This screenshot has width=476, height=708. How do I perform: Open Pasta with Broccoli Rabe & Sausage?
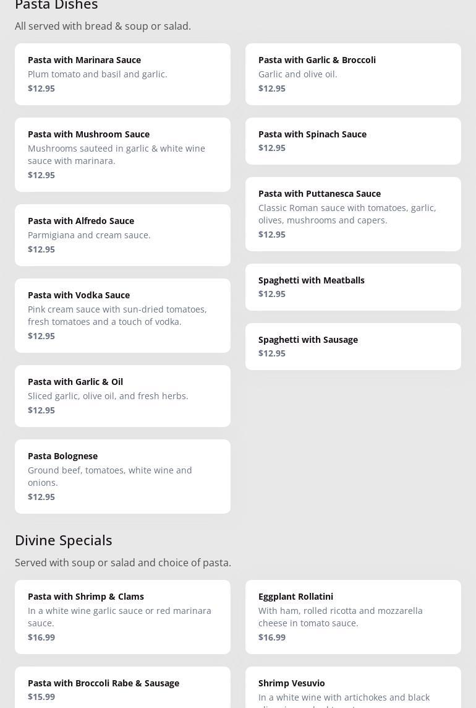click(122, 688)
